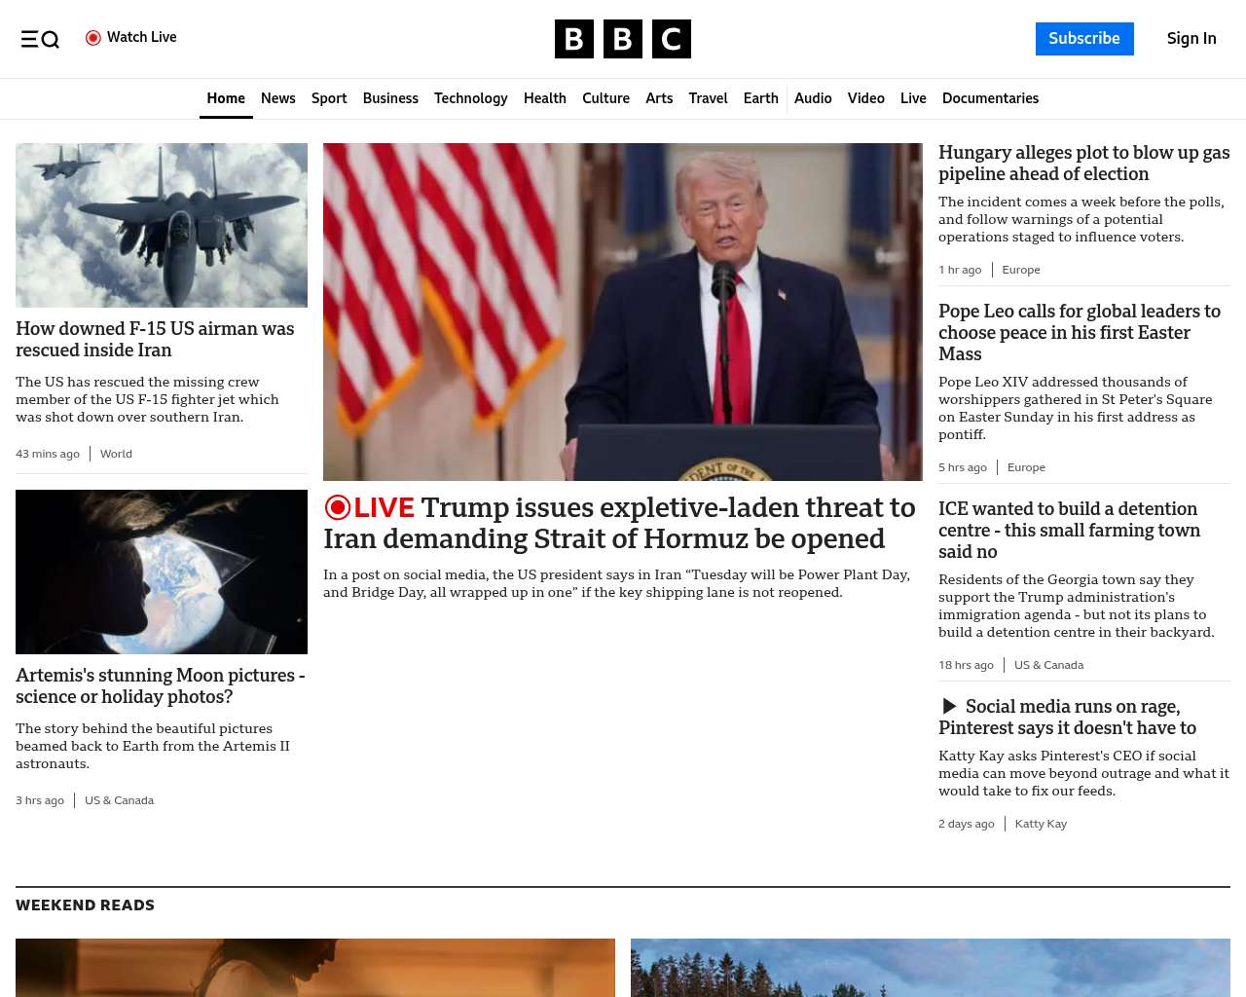Click the Subscribe button

1084,39
